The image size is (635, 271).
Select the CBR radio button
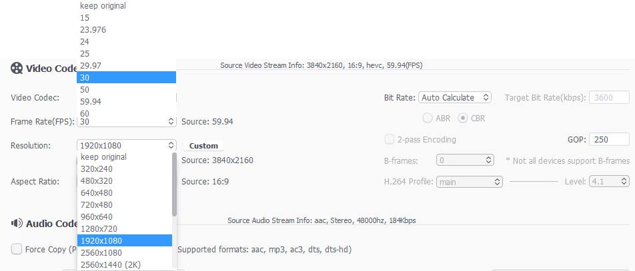[x=463, y=119]
